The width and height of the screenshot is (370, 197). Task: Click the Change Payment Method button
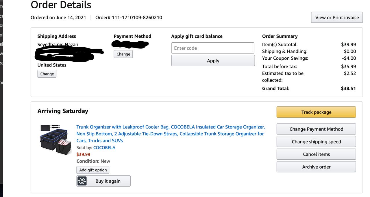coord(316,129)
